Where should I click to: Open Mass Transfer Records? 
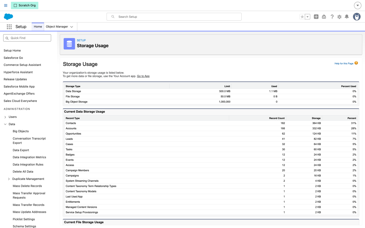point(29,205)
